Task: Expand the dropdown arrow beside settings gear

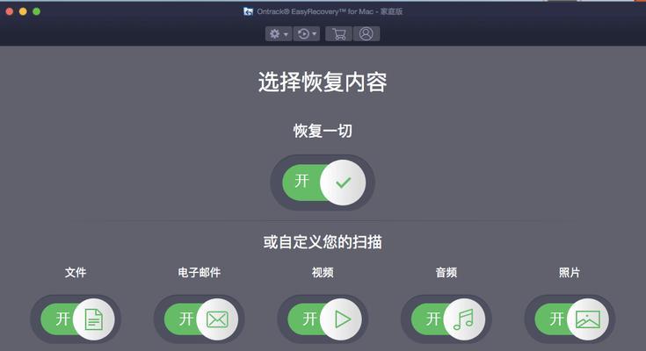Action: tap(286, 34)
